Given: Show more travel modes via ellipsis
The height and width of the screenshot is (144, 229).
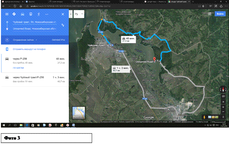Looking at the screenshot, I should (47, 14).
